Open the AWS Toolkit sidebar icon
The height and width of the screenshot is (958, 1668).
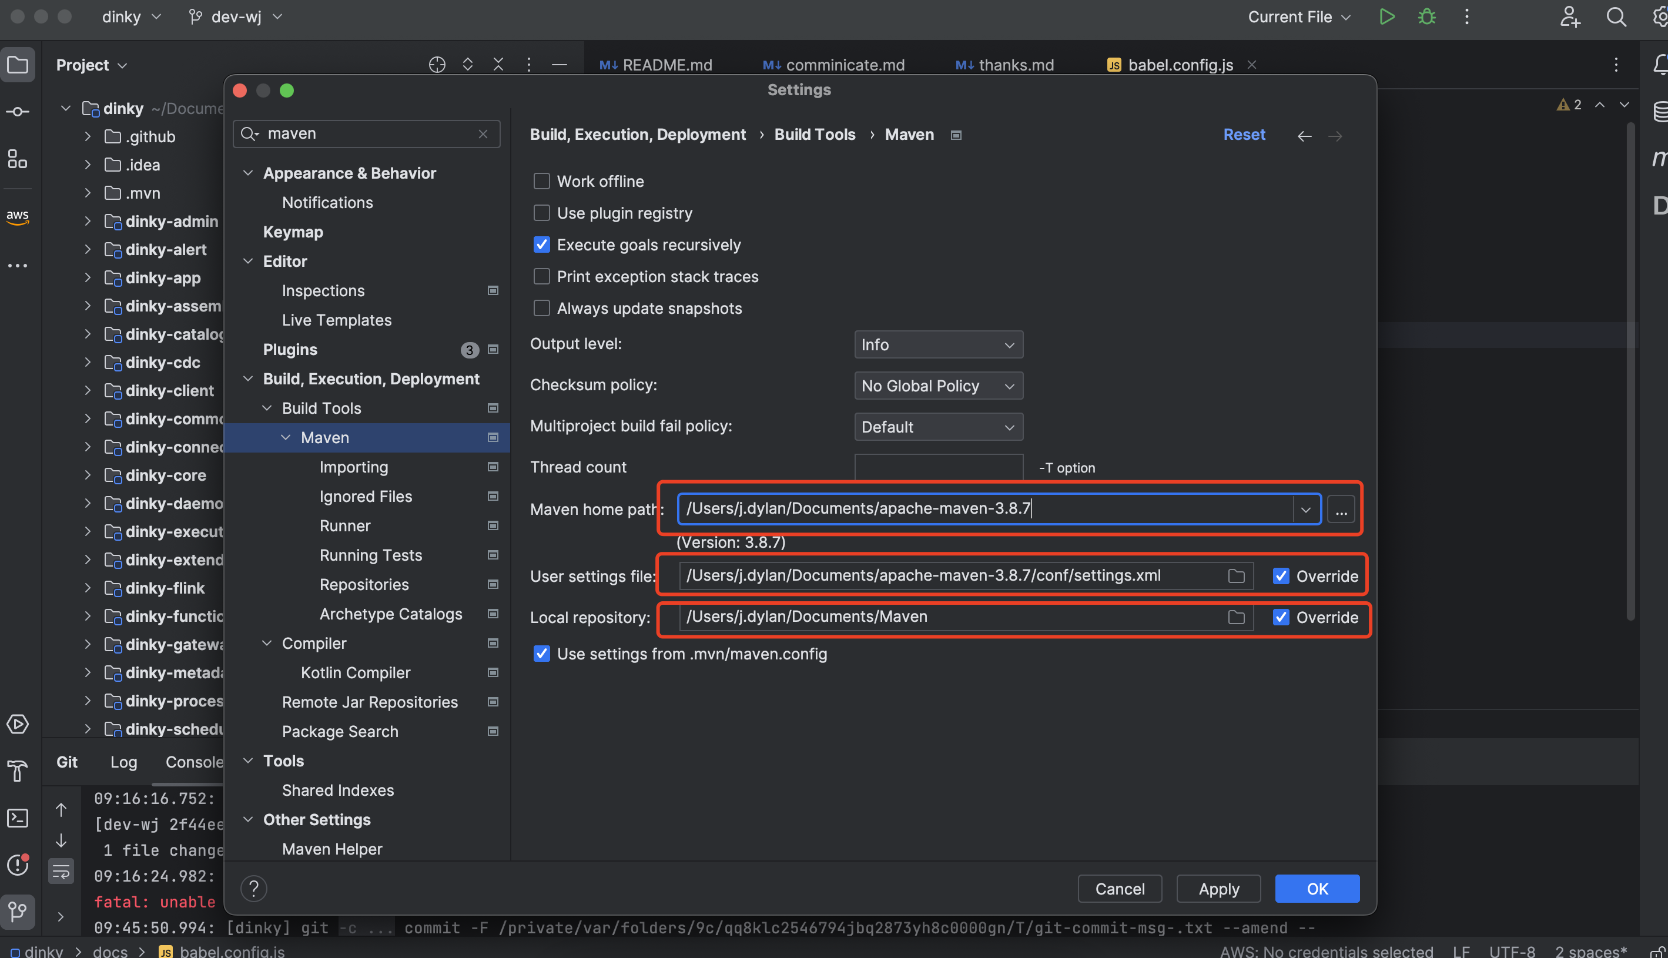coord(18,216)
